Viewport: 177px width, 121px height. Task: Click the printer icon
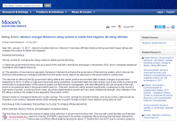click(x=108, y=27)
